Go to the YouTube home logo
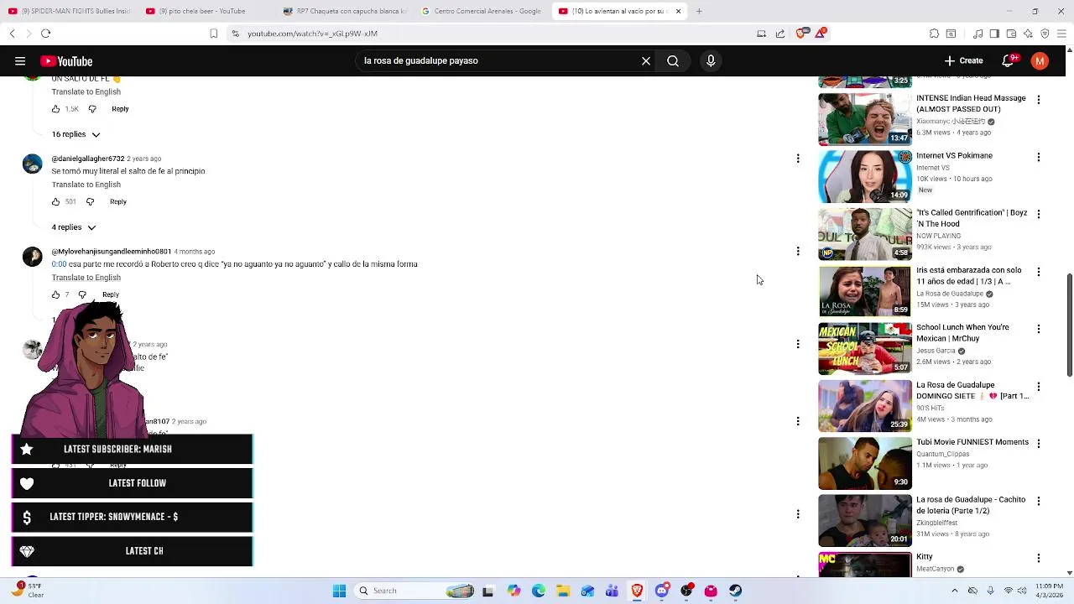 tap(66, 61)
